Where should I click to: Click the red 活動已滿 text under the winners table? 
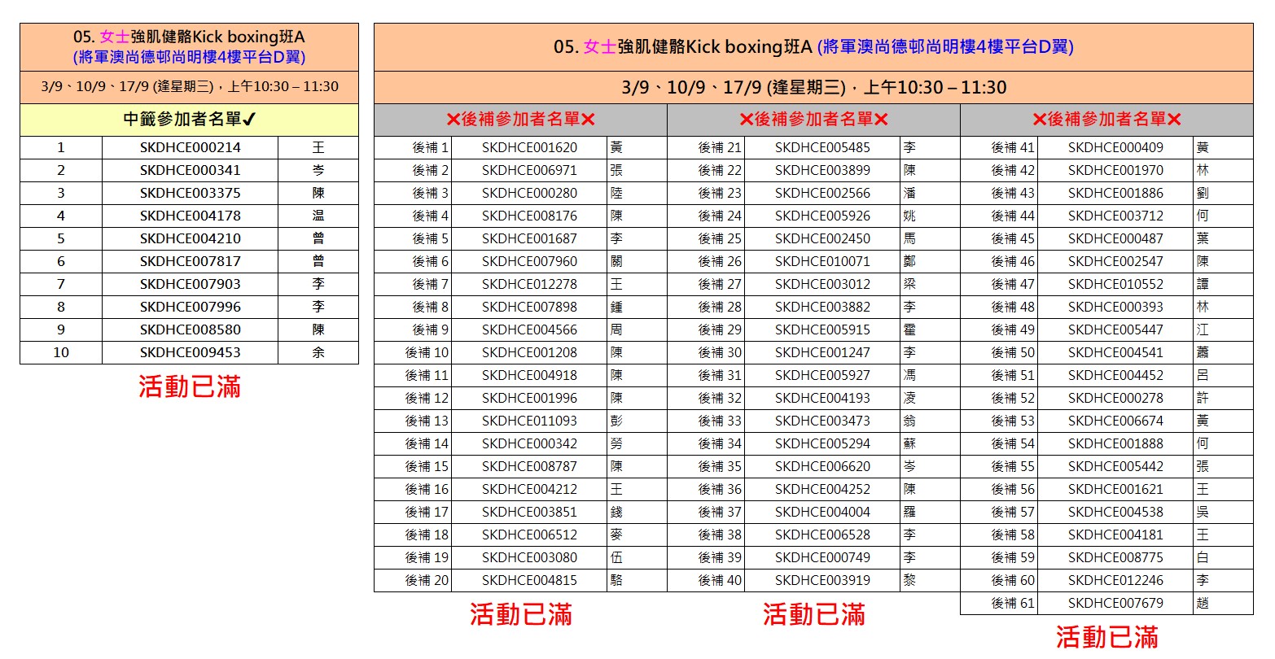[x=190, y=386]
